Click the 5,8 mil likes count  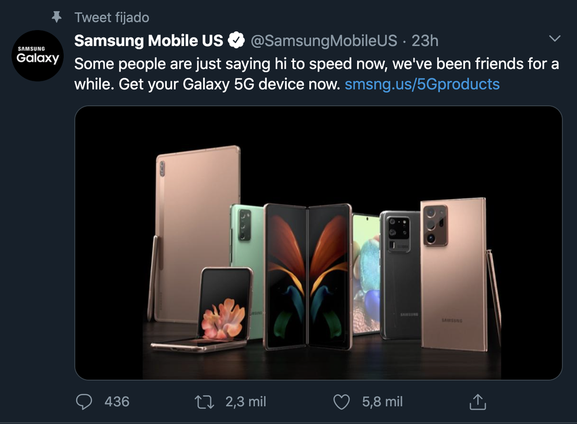383,402
